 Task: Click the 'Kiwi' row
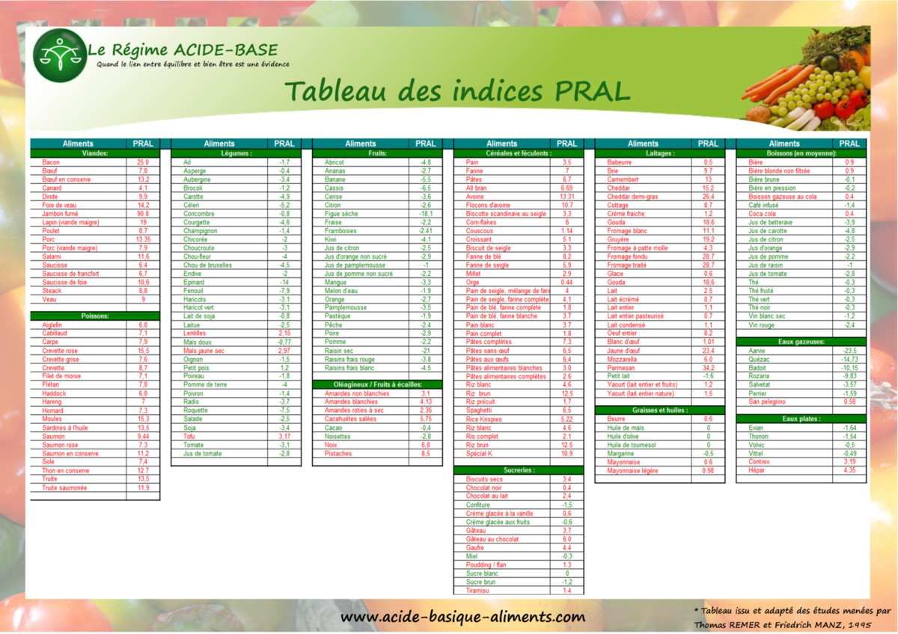tap(377, 239)
